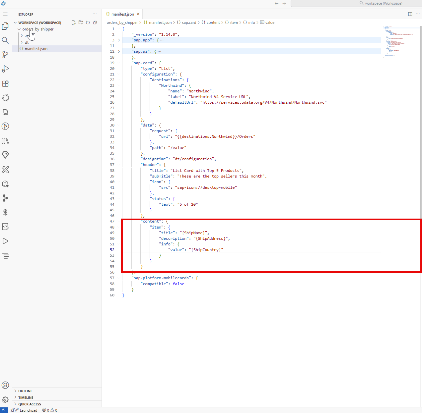The height and width of the screenshot is (413, 422).
Task: Click the Refresh Explorer icon
Action: (x=88, y=23)
